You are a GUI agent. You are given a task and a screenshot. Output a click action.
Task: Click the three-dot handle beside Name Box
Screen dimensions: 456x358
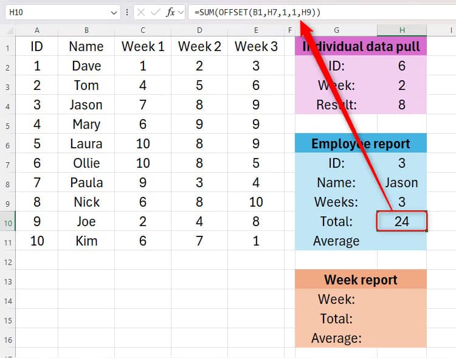[x=127, y=12]
